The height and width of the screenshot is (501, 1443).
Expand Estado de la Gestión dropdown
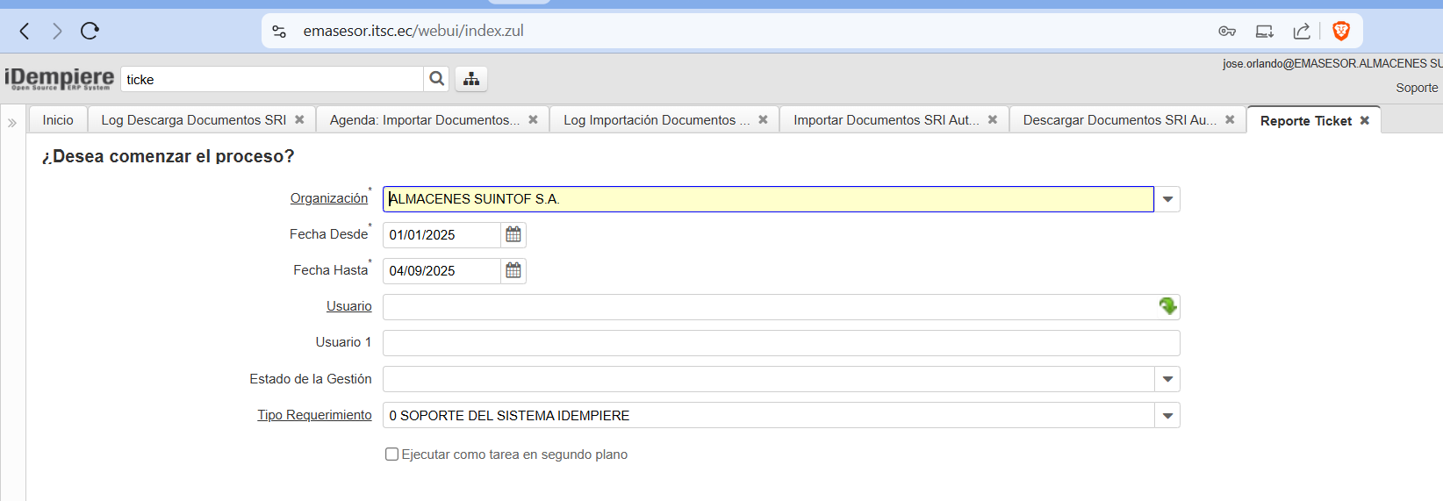[x=1167, y=379]
